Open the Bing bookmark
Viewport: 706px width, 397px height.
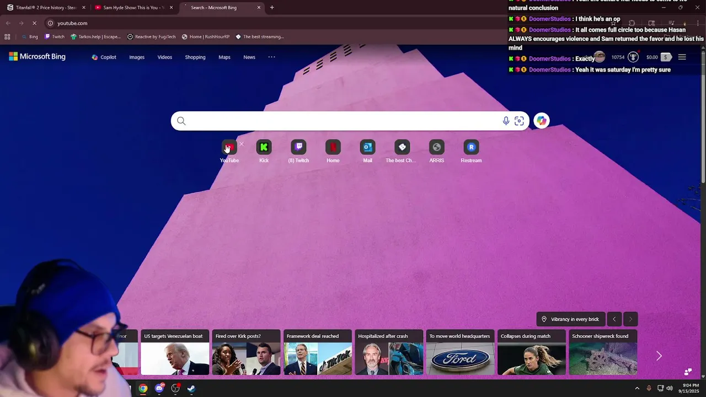coord(30,37)
